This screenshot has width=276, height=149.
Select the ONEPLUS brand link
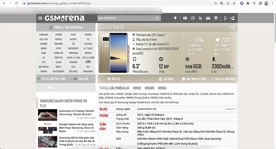click(x=58, y=57)
